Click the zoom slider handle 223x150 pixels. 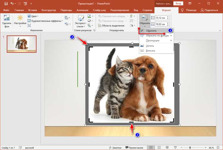[190, 148]
